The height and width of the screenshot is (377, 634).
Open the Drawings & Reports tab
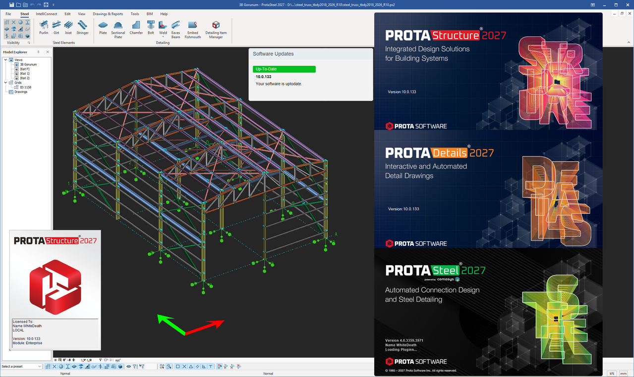coord(108,14)
